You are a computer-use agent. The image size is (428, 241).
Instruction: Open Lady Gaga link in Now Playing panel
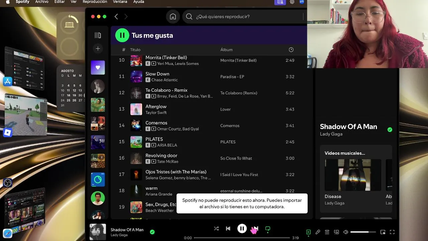(331, 134)
